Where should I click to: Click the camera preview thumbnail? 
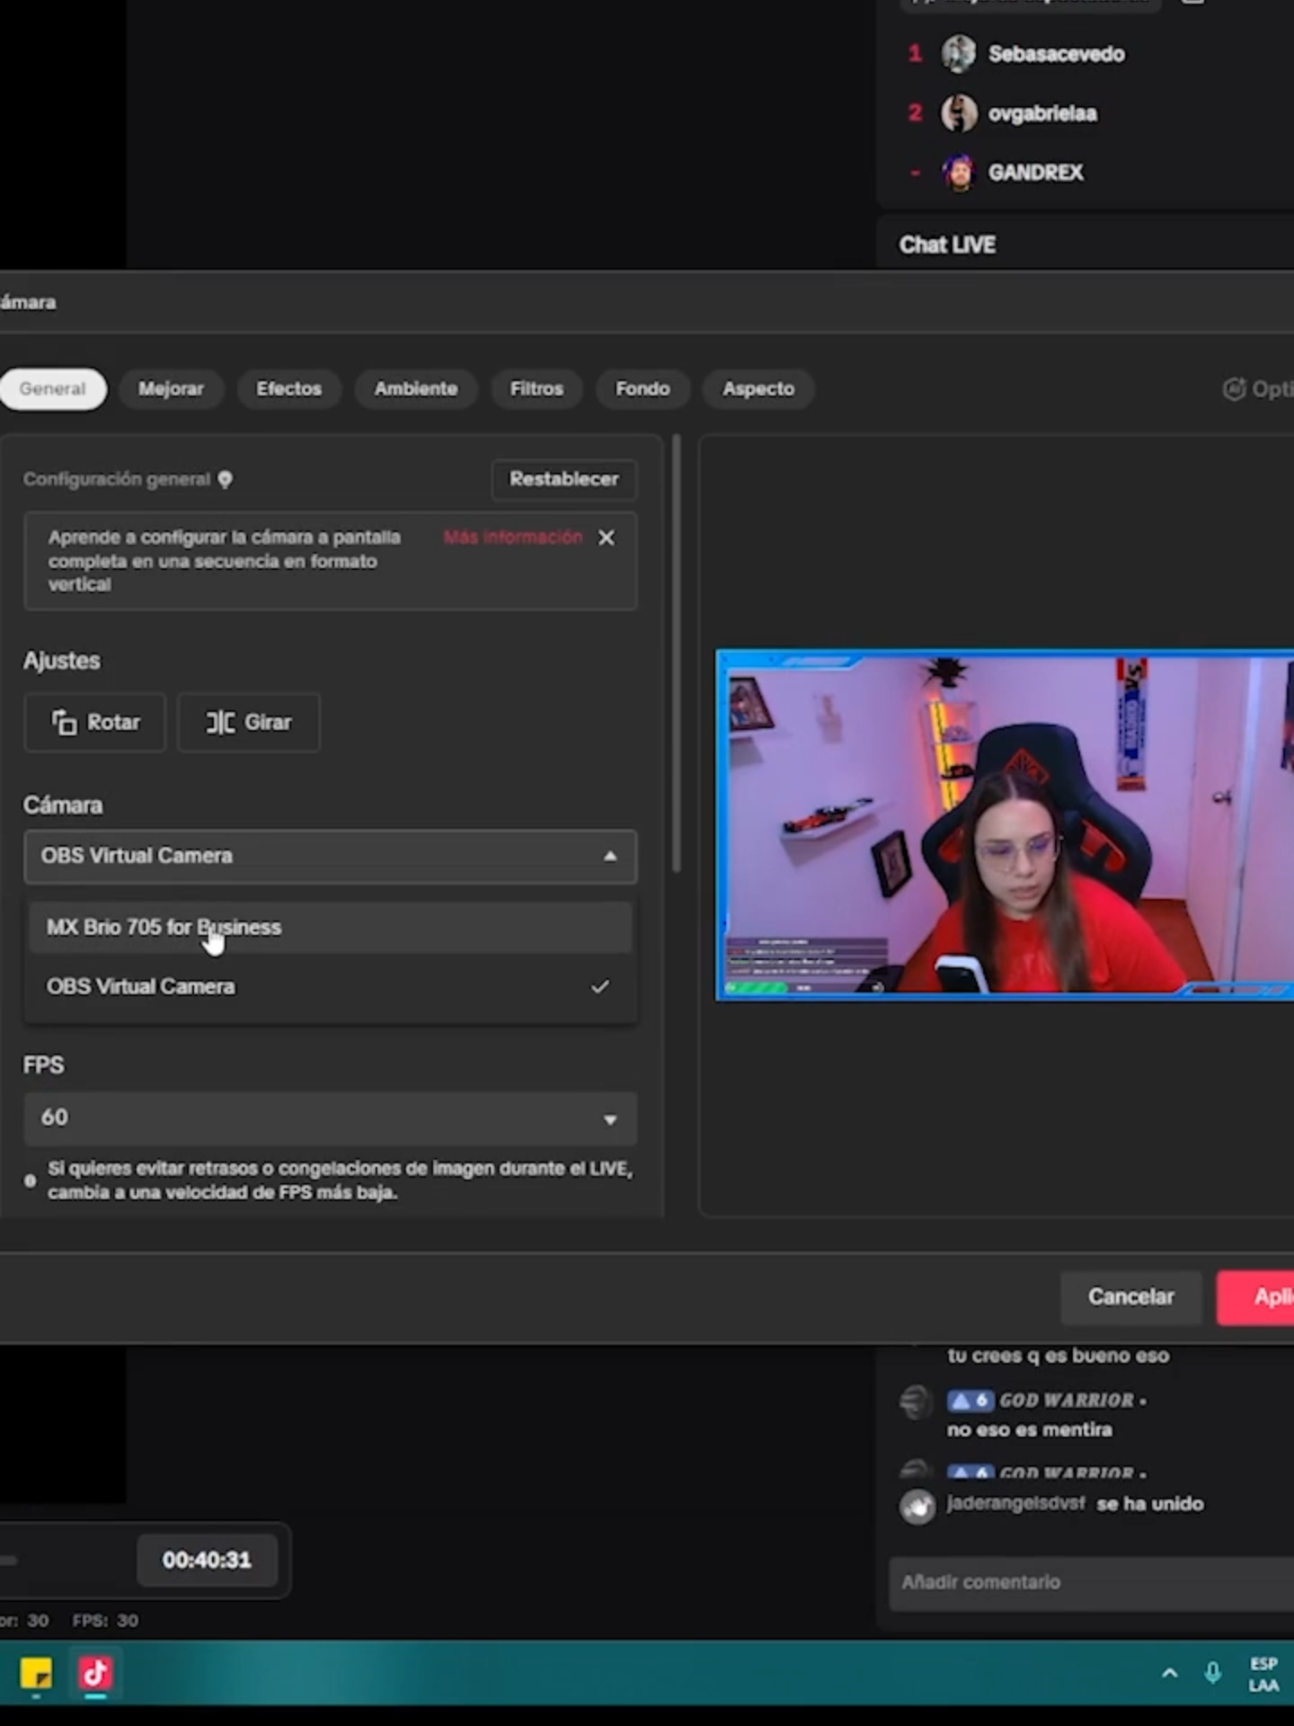tap(1005, 825)
